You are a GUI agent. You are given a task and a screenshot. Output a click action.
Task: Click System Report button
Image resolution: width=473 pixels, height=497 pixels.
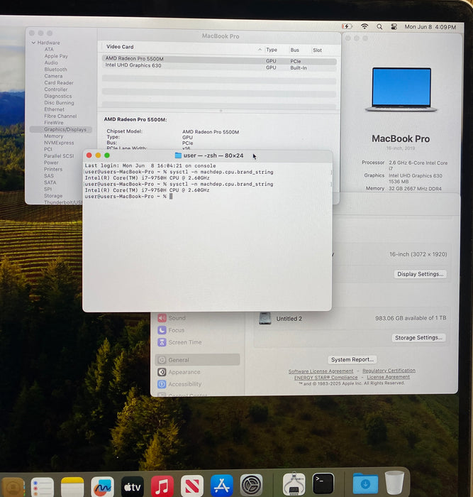[x=352, y=359]
